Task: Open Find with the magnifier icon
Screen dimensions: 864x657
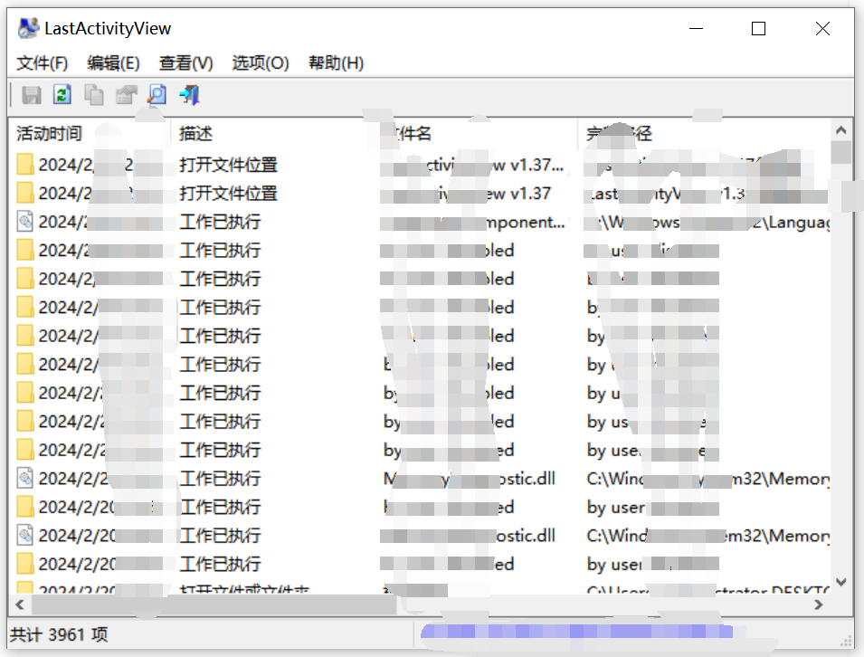Action: click(x=157, y=95)
